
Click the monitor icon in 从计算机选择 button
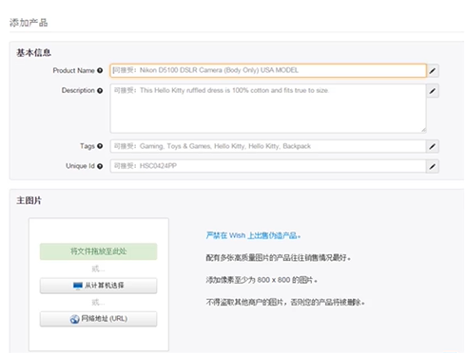[x=78, y=286]
